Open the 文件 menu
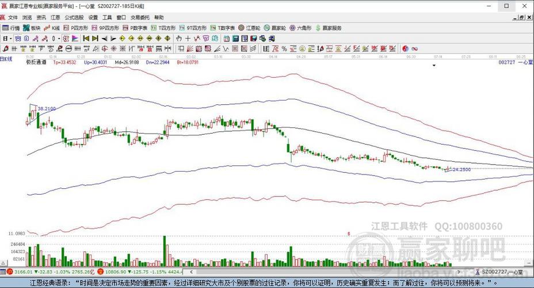 click(x=13, y=17)
